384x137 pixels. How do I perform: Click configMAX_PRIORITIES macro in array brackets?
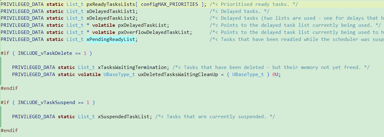169,4
